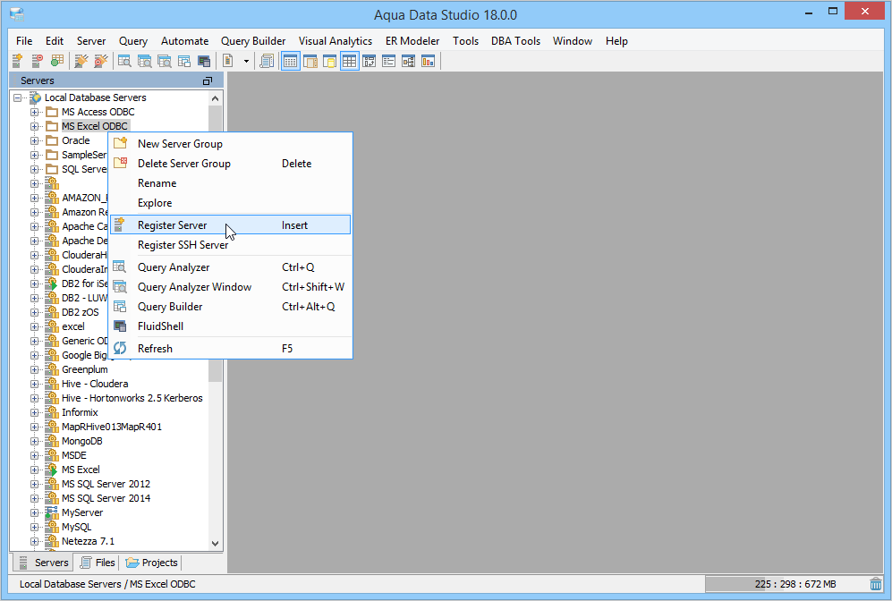Select the Hive - Cloudera server

pos(95,384)
